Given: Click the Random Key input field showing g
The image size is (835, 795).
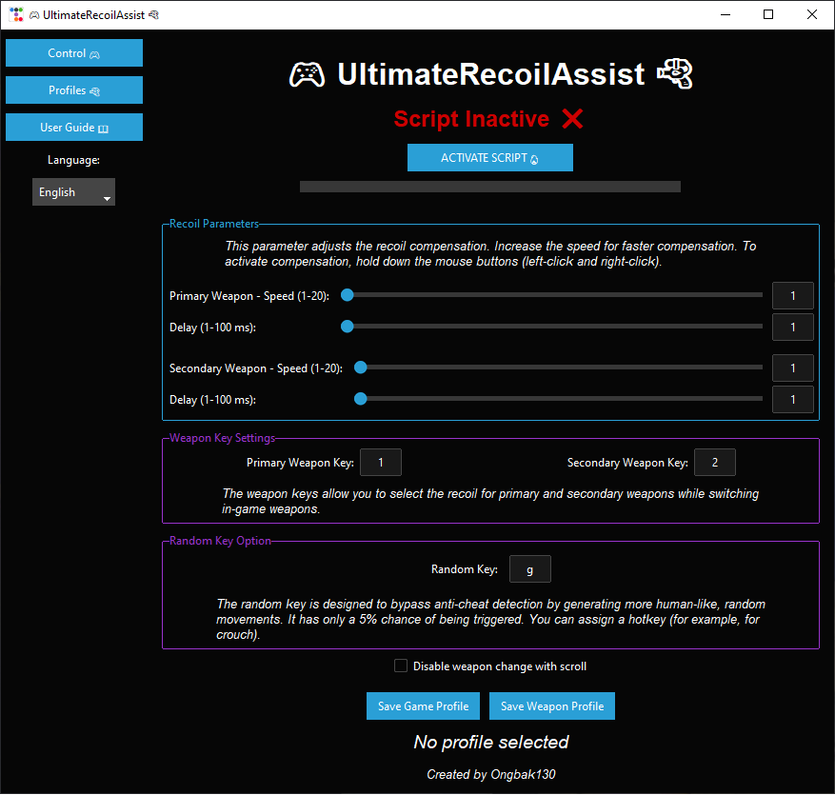Looking at the screenshot, I should pos(529,568).
